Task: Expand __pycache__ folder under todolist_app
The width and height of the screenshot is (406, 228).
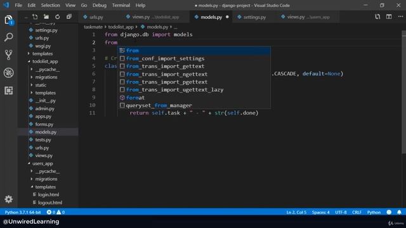Action: [48, 69]
